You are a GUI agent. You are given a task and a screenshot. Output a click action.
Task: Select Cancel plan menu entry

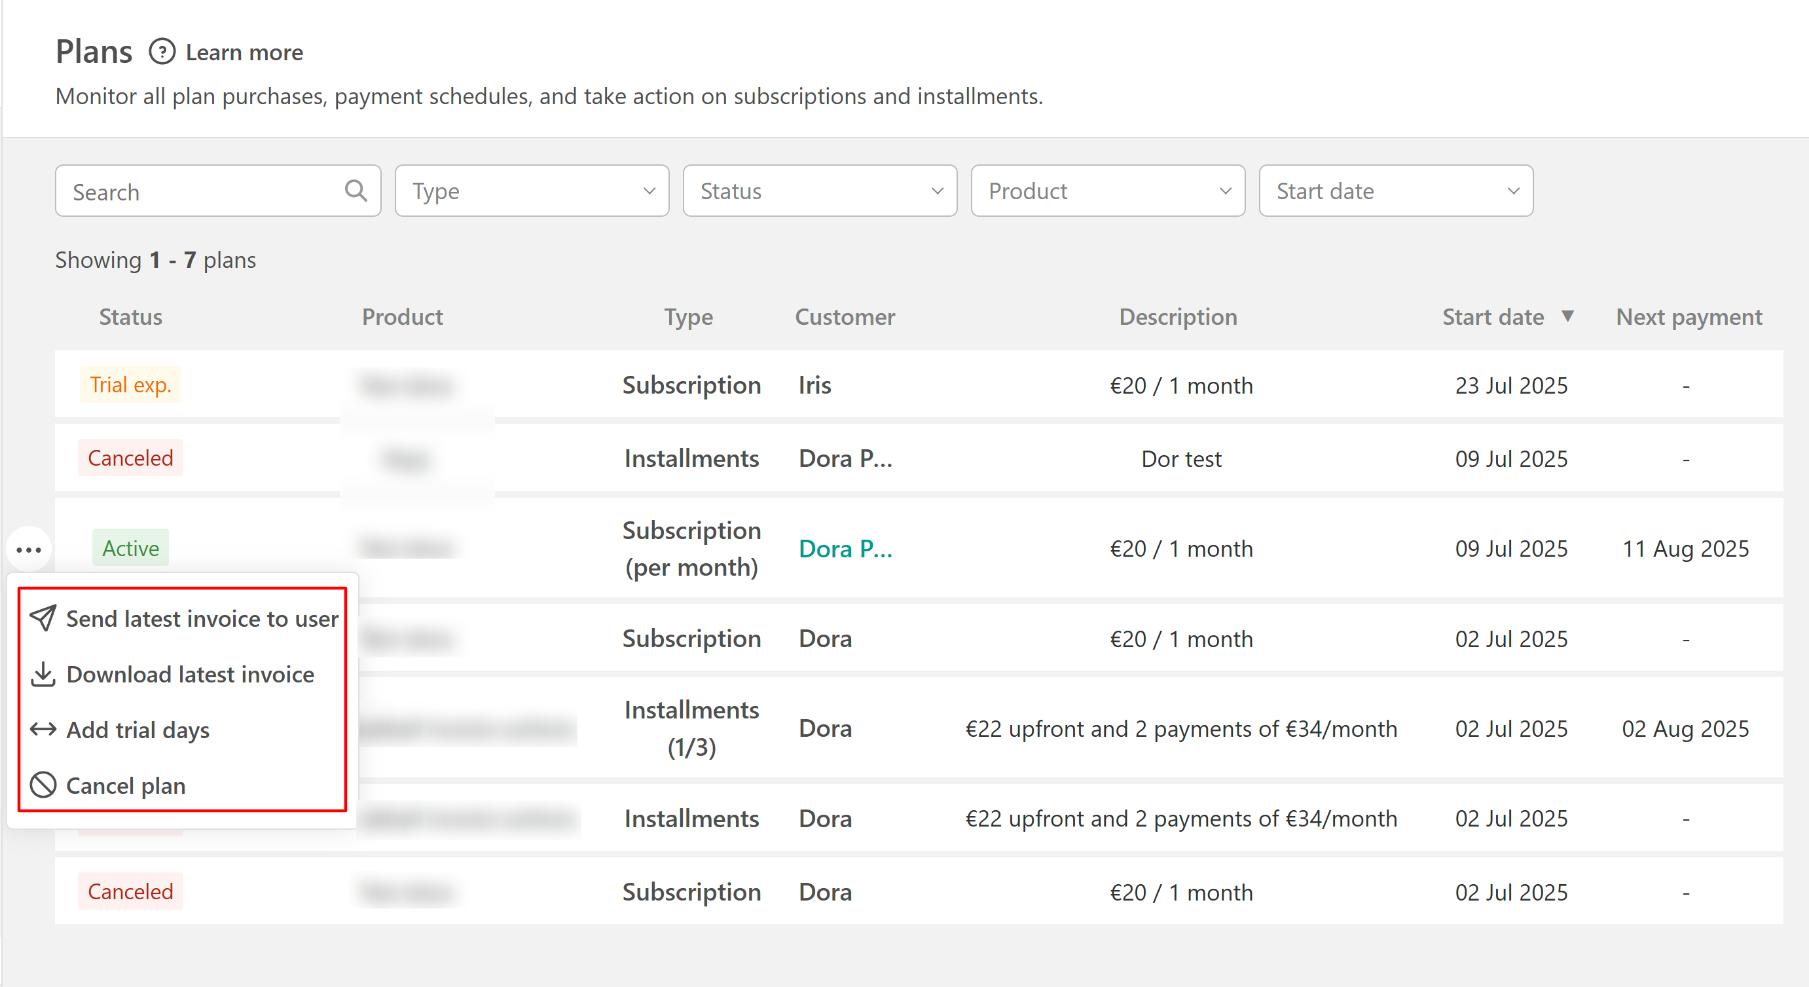point(126,785)
